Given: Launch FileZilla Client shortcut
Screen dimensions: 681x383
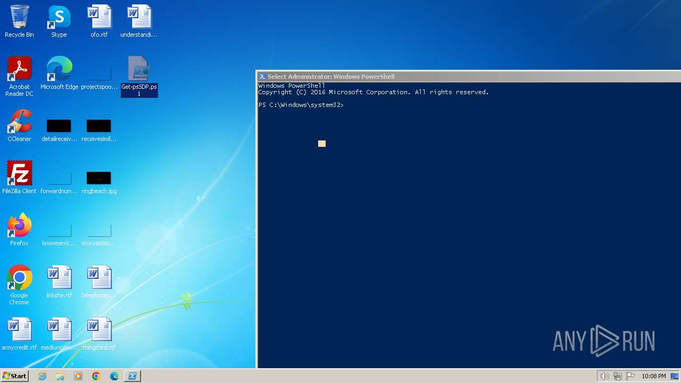Looking at the screenshot, I should click(19, 178).
